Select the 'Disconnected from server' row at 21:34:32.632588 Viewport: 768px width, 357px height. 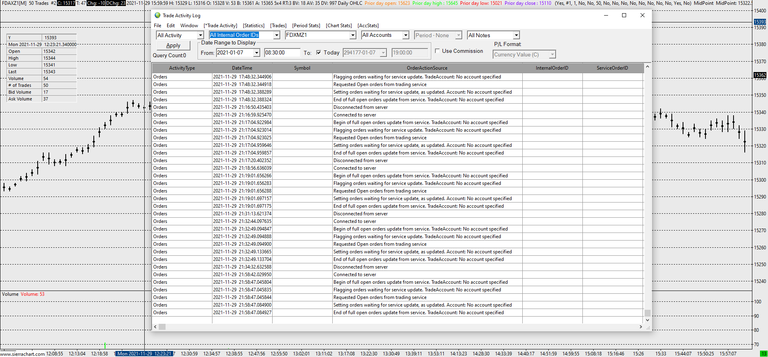pos(398,267)
